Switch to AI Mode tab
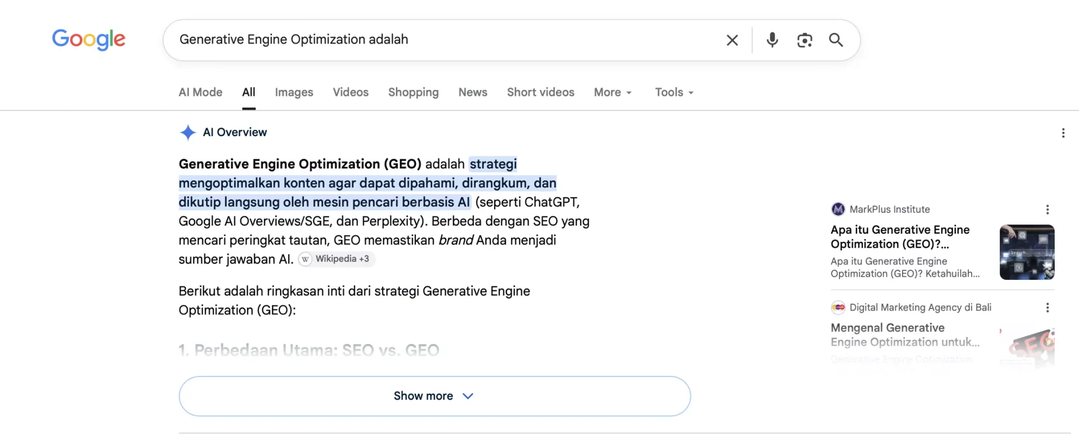 point(201,92)
